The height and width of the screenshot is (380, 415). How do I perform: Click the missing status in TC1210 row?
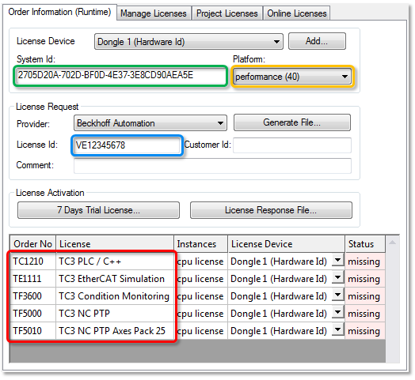point(365,261)
